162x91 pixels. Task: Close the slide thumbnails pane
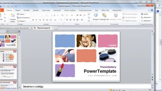click(19, 31)
